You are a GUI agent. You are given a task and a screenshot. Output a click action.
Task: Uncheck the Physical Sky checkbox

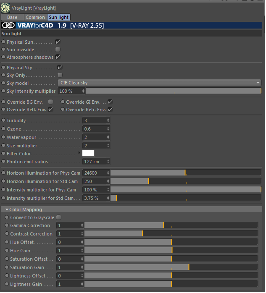pos(60,68)
